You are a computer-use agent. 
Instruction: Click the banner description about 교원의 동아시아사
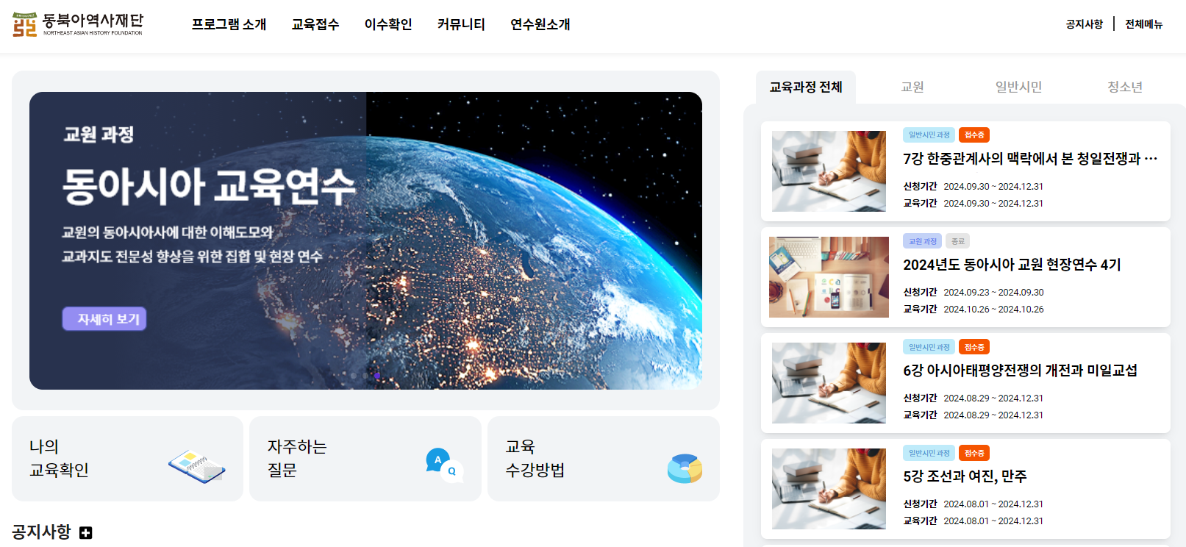coord(192,245)
